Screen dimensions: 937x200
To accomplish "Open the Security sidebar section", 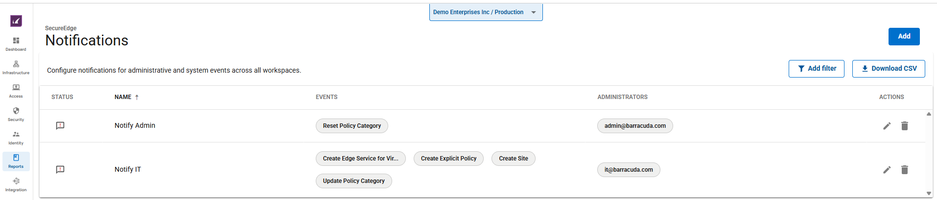I will tap(16, 114).
